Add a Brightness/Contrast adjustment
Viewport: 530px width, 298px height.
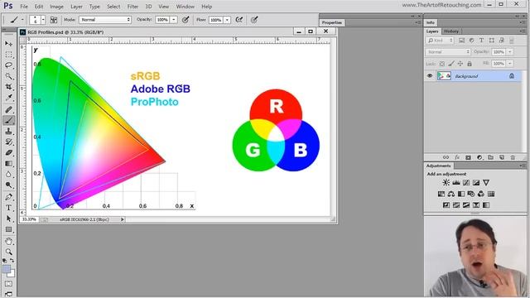446,182
